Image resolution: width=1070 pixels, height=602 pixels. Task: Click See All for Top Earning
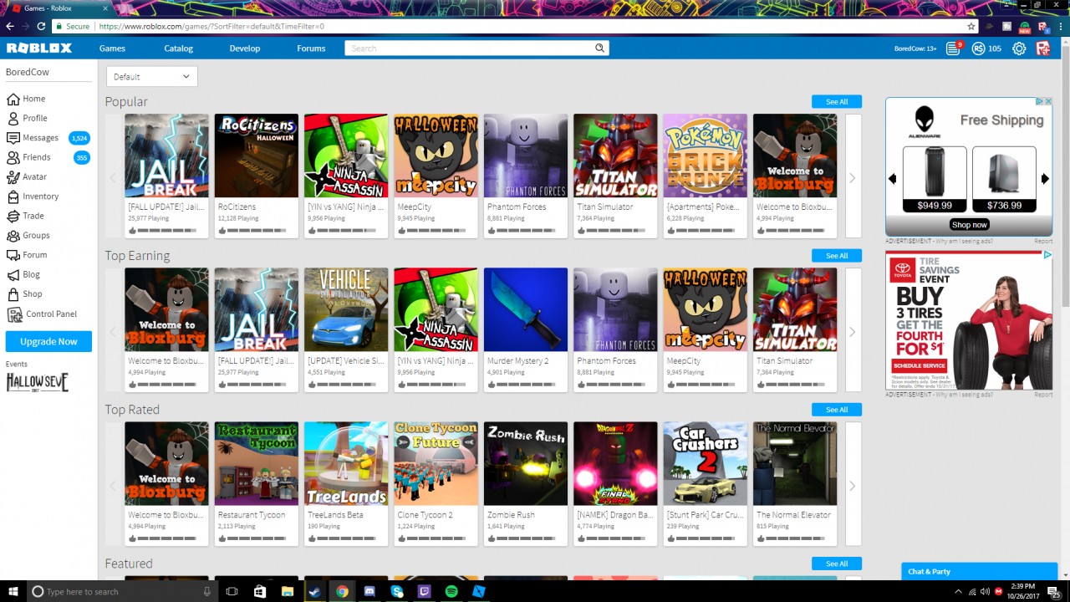coord(837,256)
